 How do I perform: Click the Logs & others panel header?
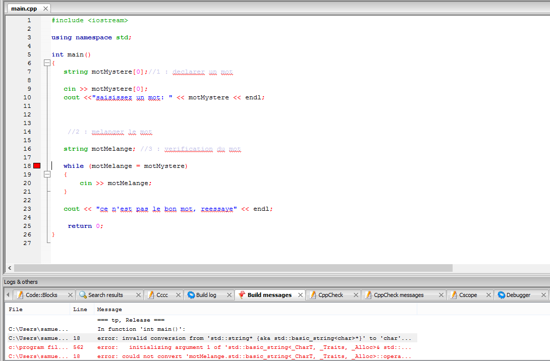(x=20, y=282)
